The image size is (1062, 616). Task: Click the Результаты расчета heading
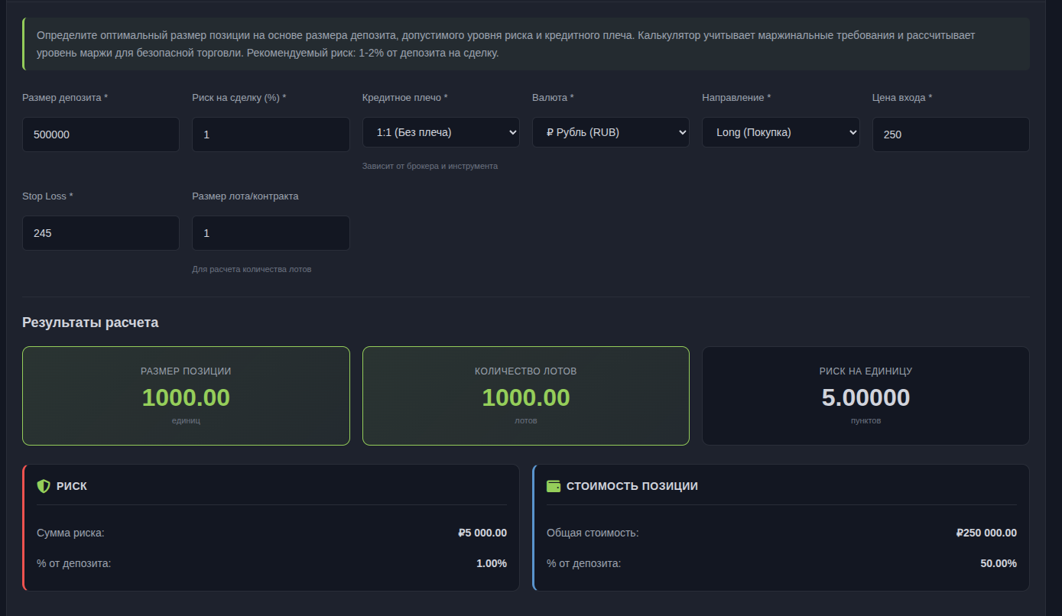[x=90, y=323]
